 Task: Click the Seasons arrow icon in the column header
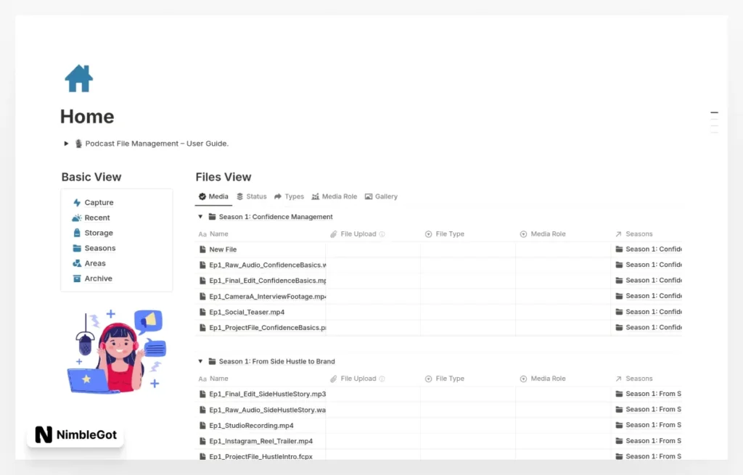[620, 234]
